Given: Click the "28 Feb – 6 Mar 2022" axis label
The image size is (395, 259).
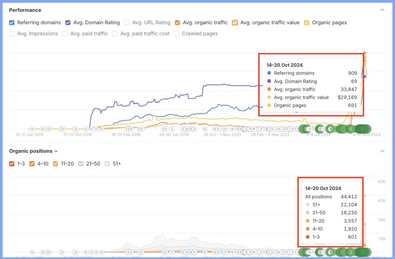Looking at the screenshot, I should point(270,135).
